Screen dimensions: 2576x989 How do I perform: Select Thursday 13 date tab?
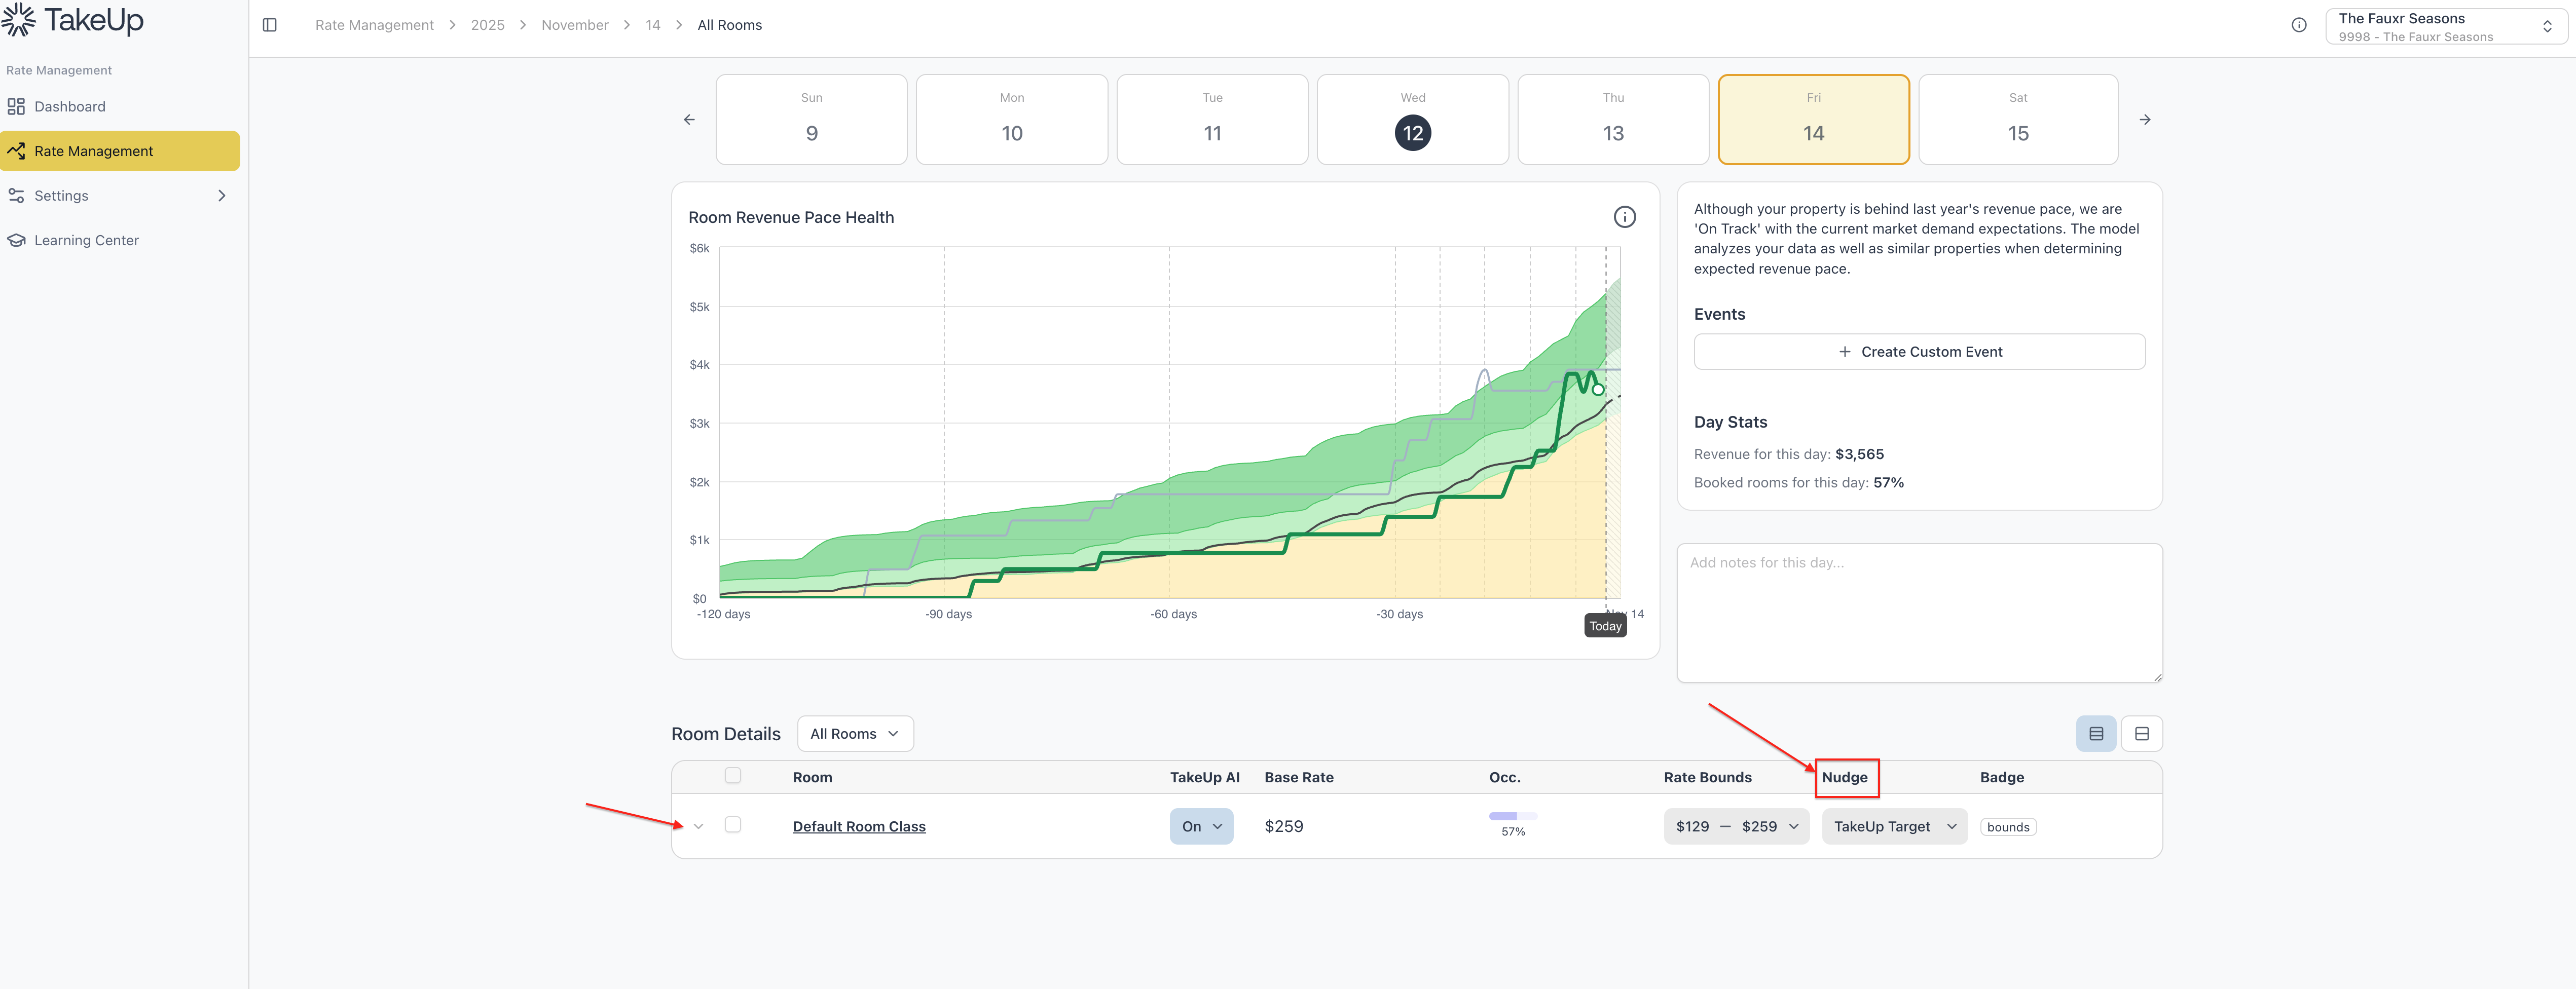[1612, 120]
